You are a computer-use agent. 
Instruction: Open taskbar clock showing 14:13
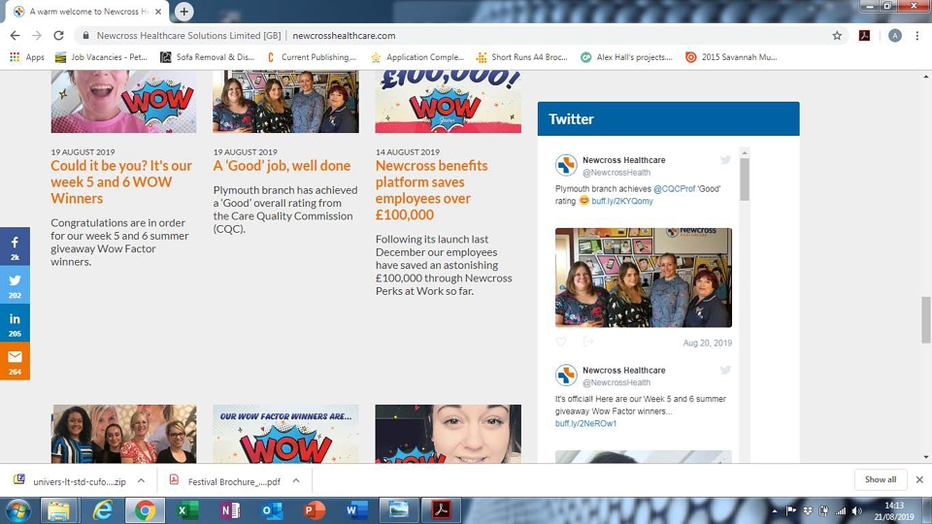click(x=894, y=511)
